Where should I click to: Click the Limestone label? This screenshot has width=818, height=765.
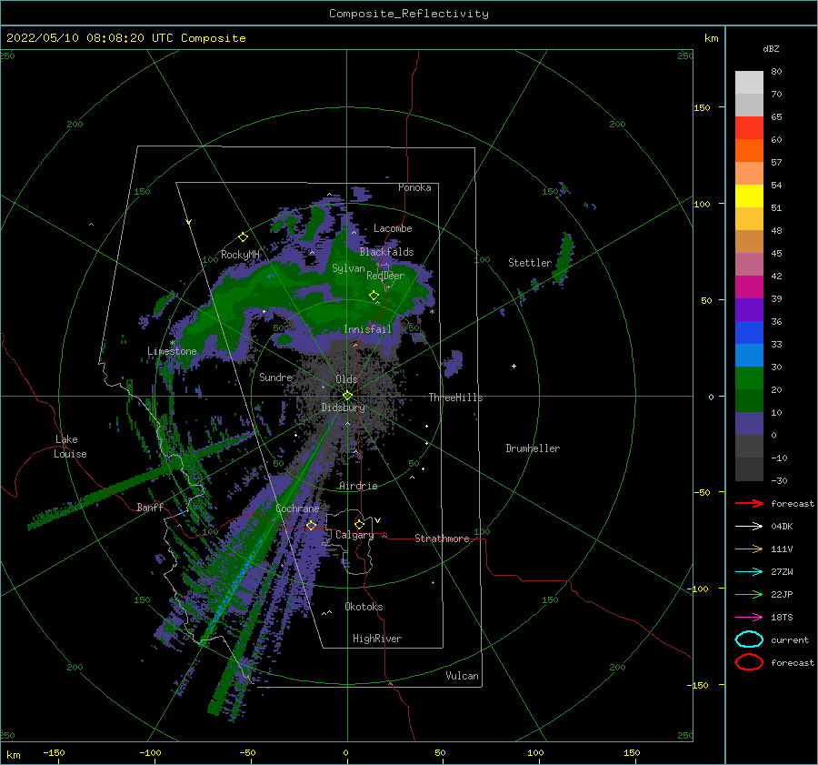pyautogui.click(x=172, y=351)
